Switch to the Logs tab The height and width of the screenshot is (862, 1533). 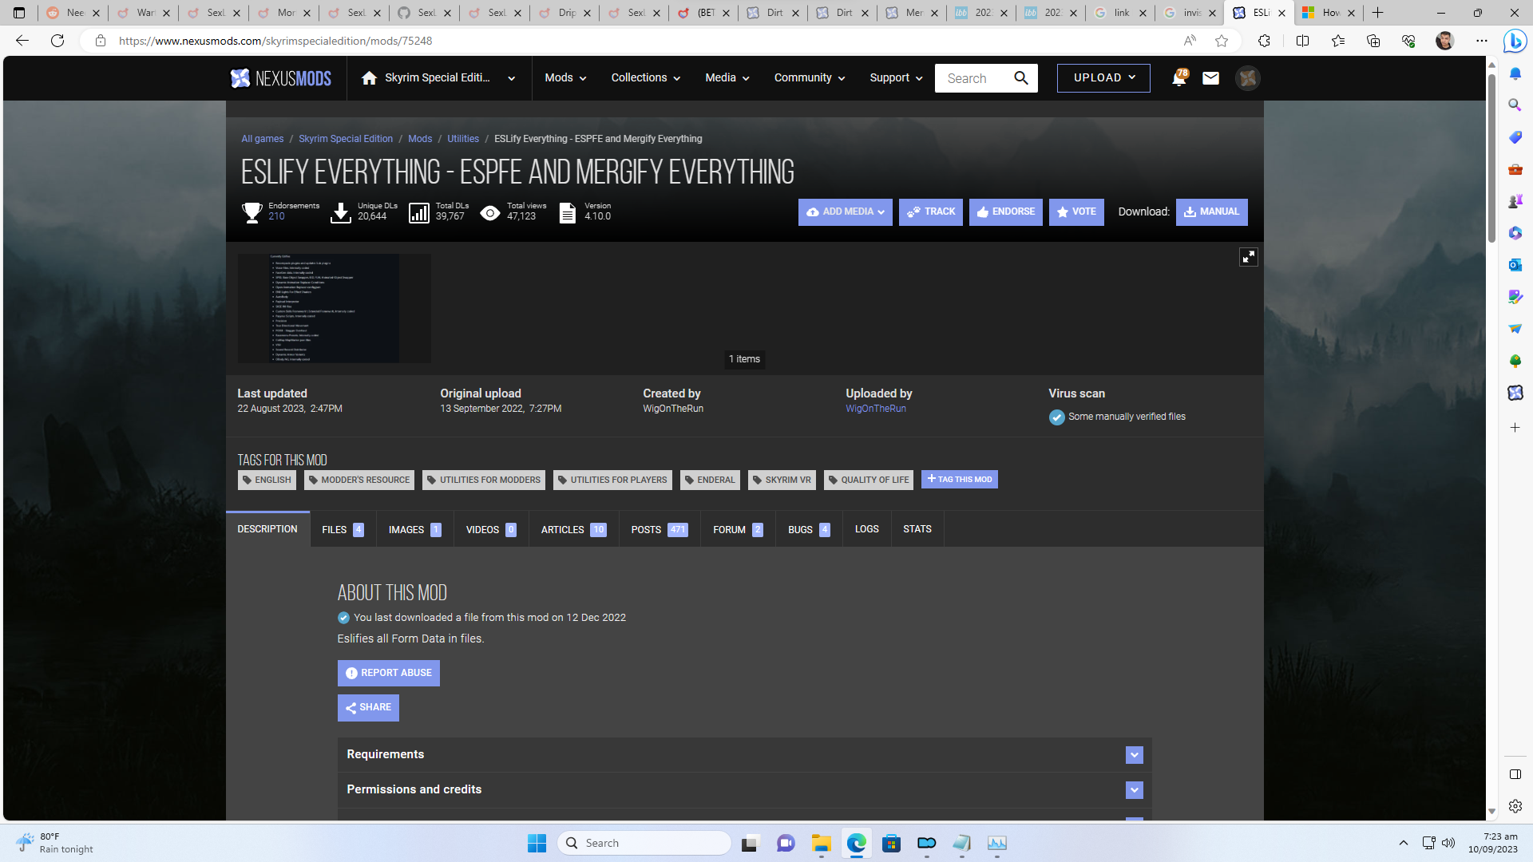[x=867, y=530]
